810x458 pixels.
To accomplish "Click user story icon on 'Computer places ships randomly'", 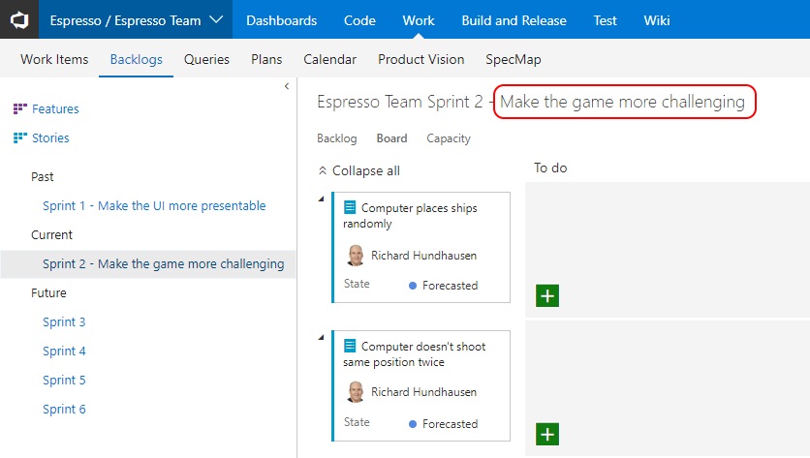I will click(x=350, y=208).
